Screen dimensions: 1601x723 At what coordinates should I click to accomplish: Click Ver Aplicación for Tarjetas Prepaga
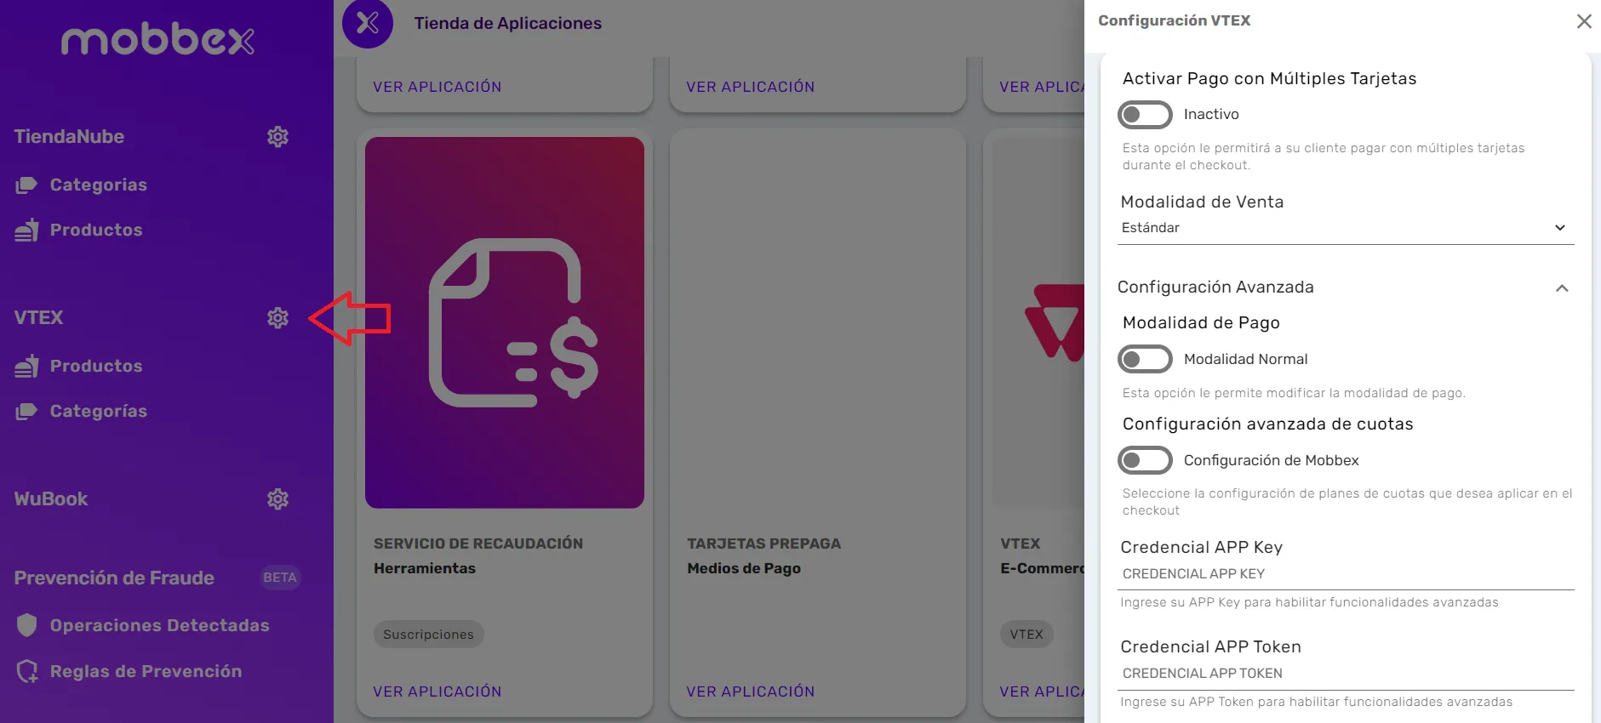pos(750,692)
